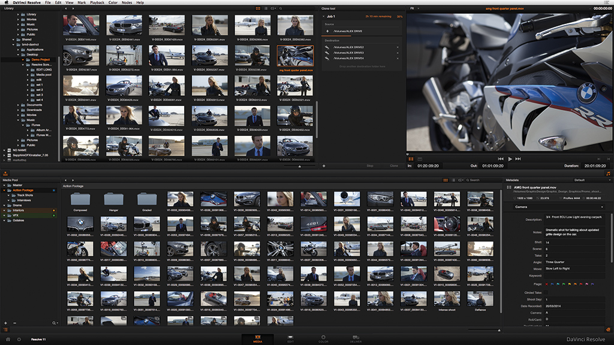Switch to the Color page tab
The image size is (614, 345).
point(323,339)
